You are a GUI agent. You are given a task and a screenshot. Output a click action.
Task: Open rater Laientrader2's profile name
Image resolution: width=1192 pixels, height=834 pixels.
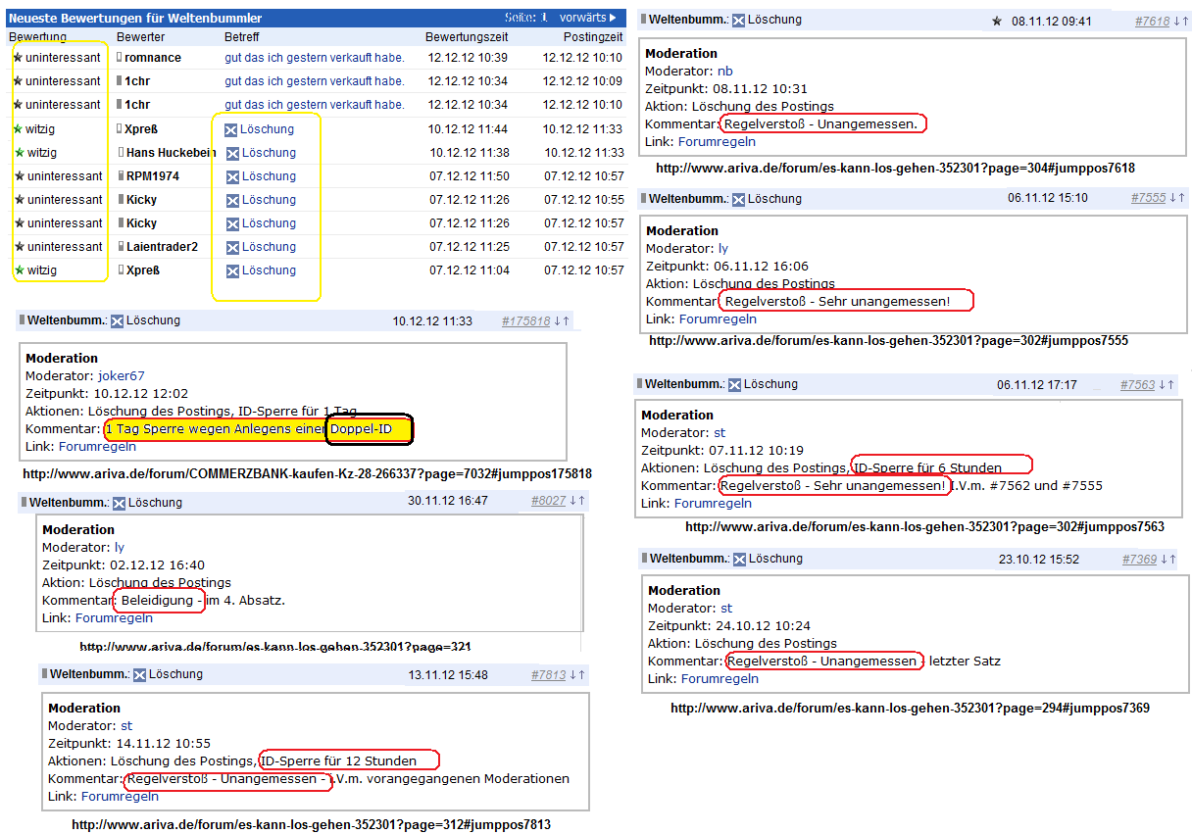163,247
